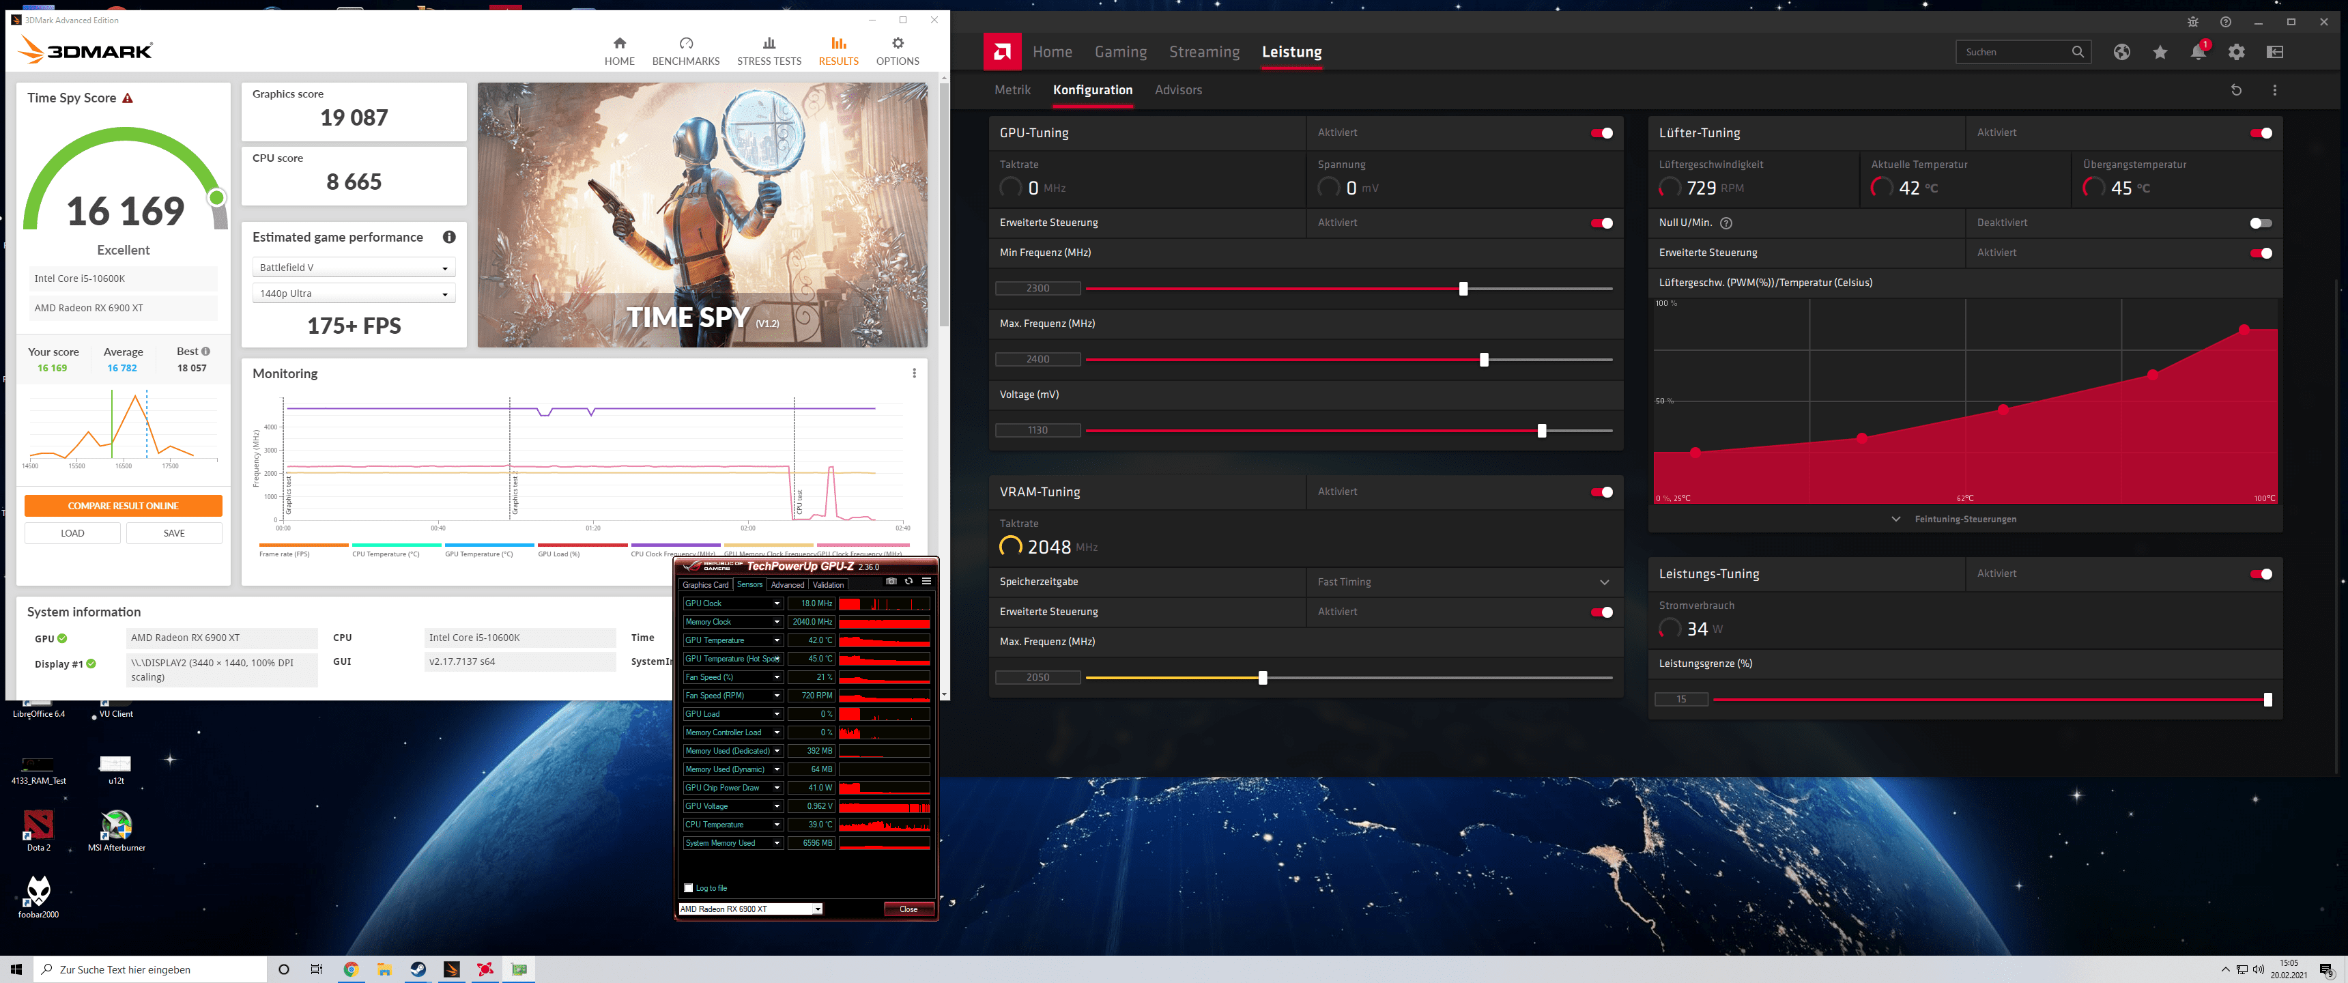Open AMD notifications bell icon
The height and width of the screenshot is (983, 2348).
pos(2198,52)
